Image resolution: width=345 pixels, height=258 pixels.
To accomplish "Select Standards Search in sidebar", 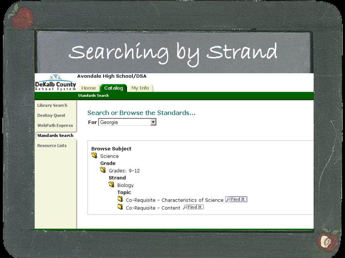I will pyautogui.click(x=55, y=136).
